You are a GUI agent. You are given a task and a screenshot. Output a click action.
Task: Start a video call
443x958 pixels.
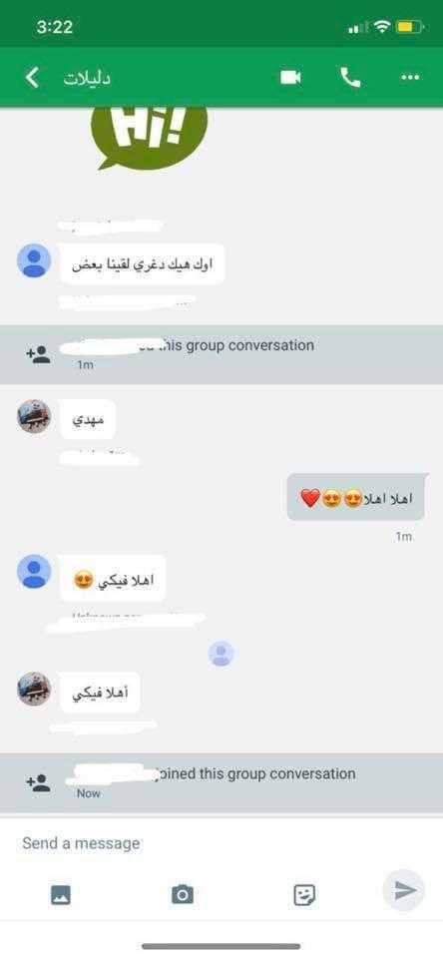(290, 78)
